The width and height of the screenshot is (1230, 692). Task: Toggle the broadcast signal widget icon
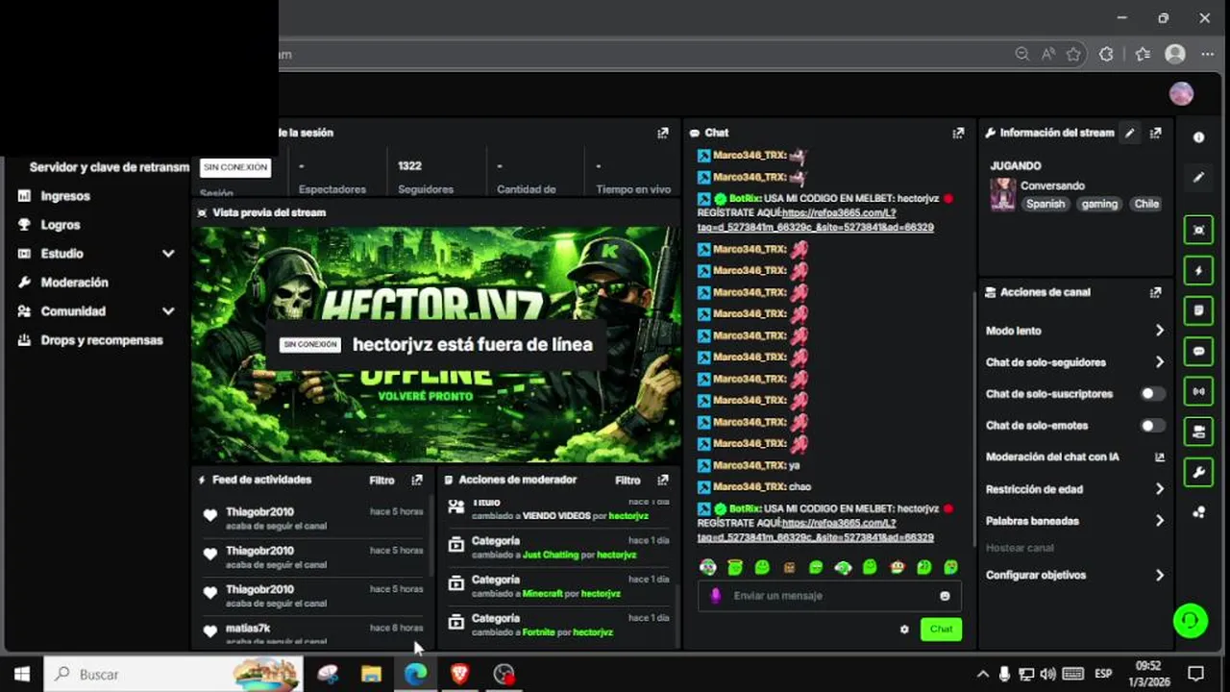point(1198,391)
